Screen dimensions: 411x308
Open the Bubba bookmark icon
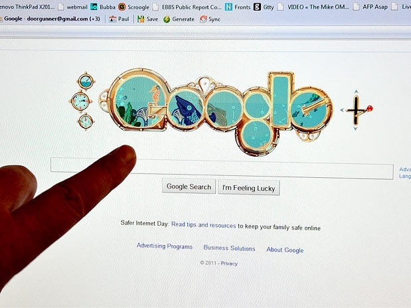point(94,7)
